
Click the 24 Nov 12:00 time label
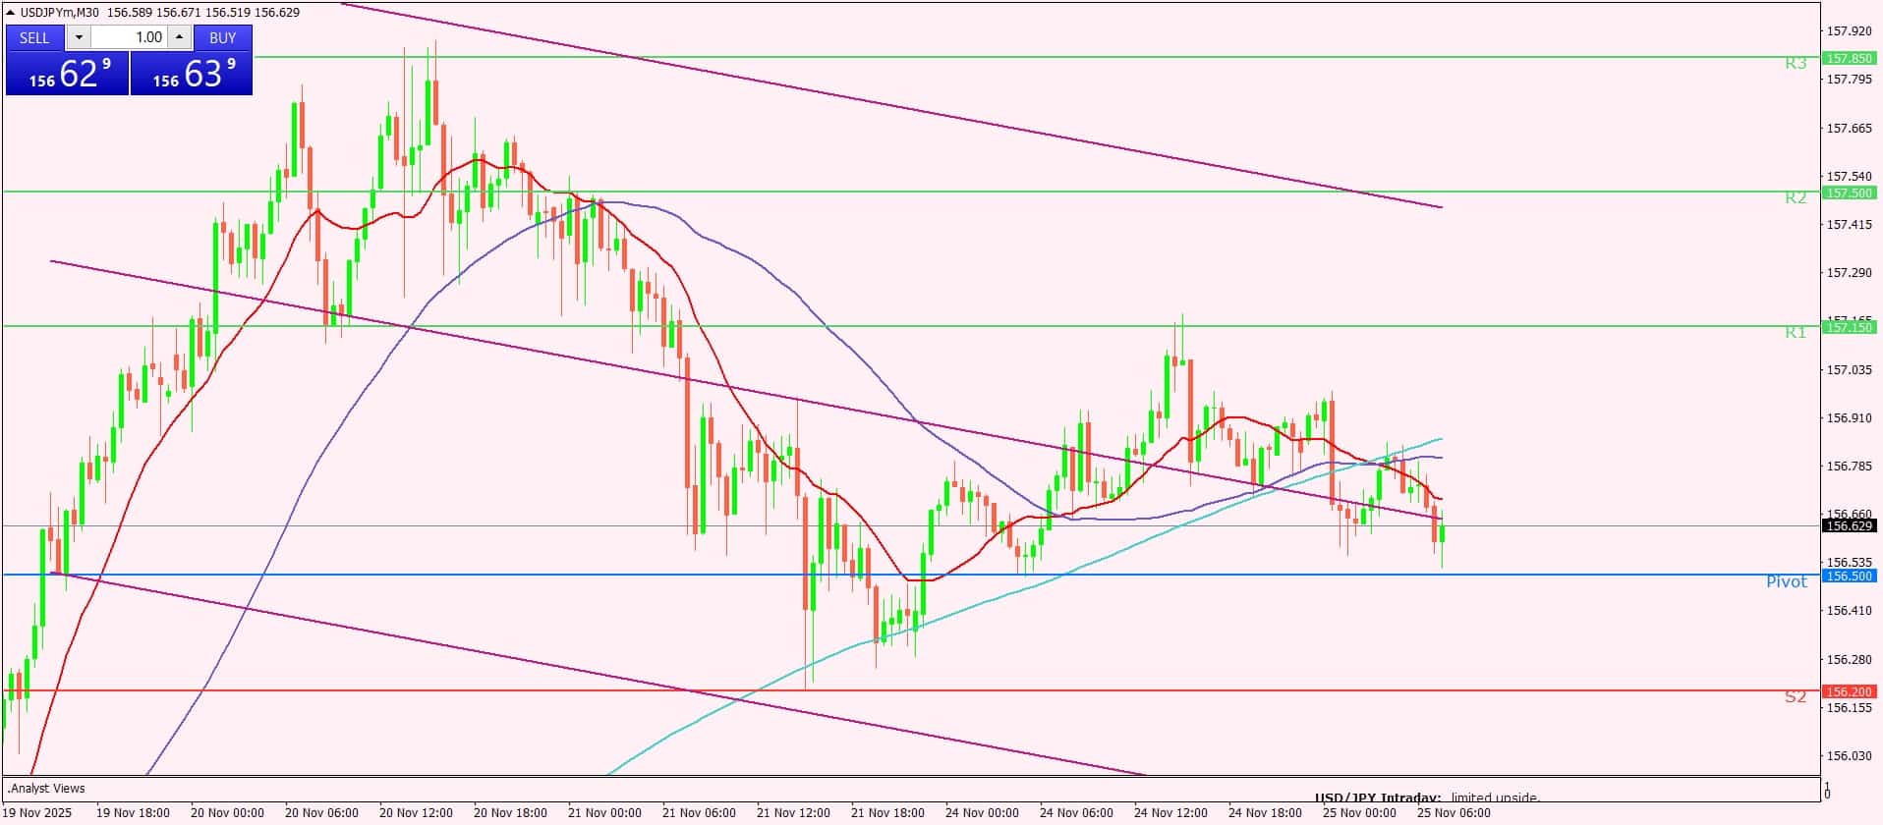point(1170,813)
